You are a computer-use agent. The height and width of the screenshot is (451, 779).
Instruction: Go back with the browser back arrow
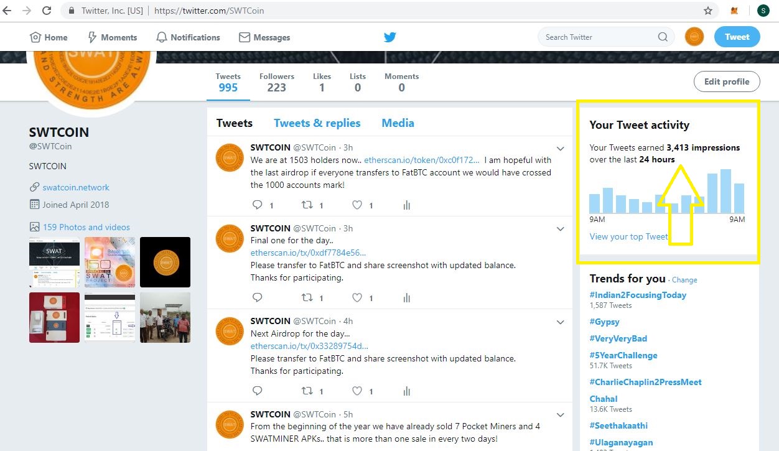click(7, 11)
